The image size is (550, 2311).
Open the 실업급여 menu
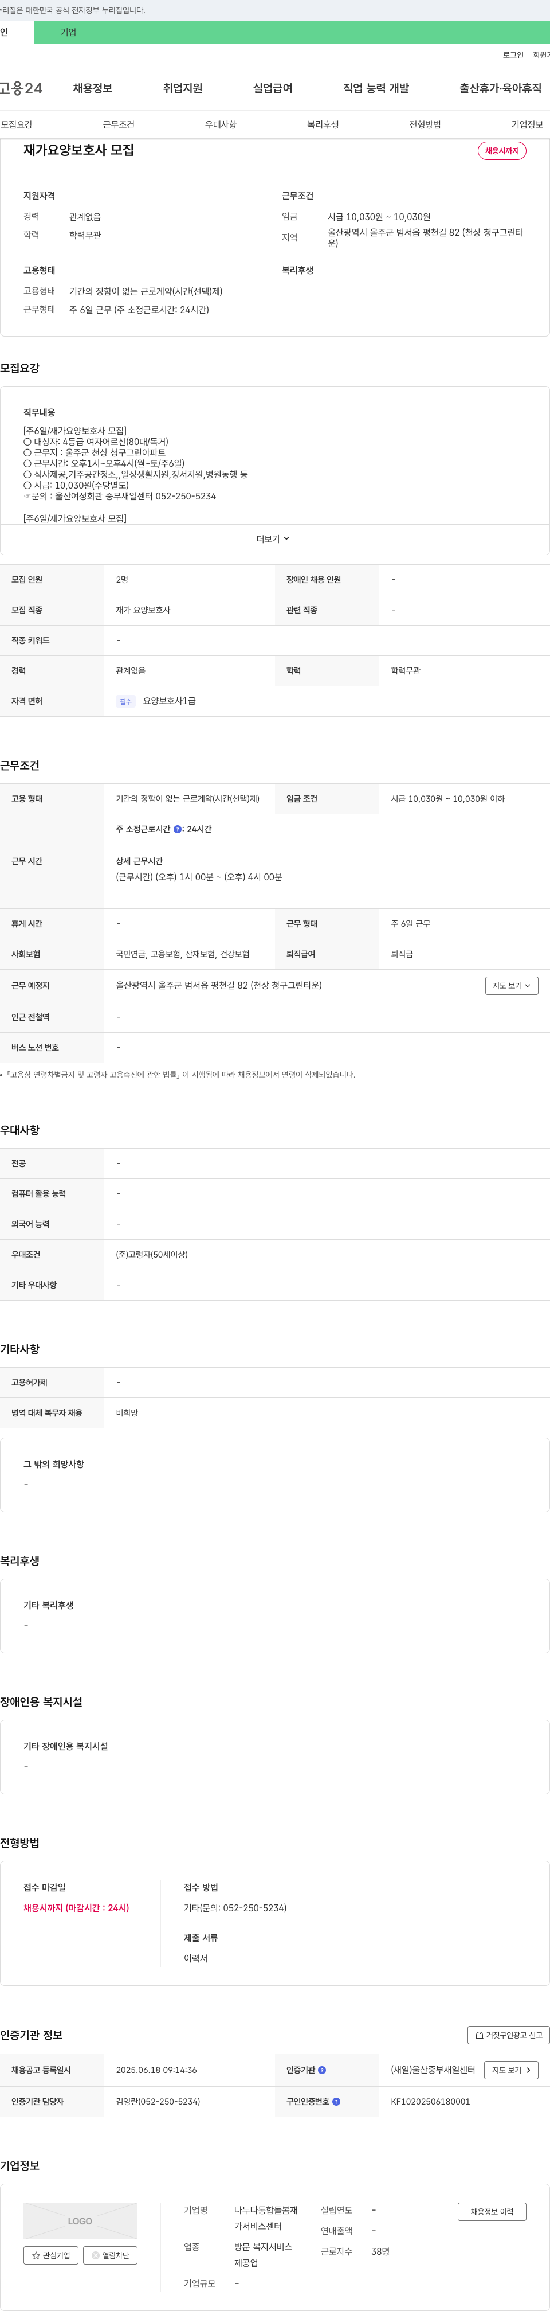272,88
